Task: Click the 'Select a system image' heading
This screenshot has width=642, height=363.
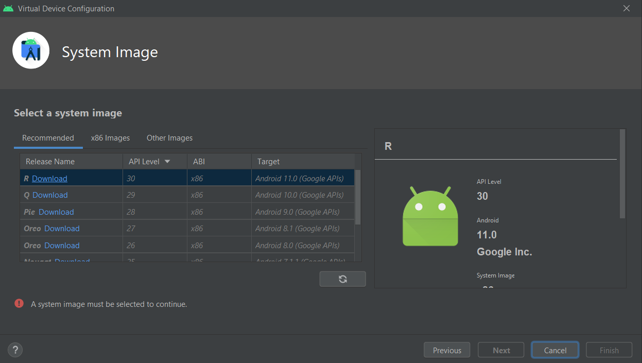Action: click(x=68, y=113)
